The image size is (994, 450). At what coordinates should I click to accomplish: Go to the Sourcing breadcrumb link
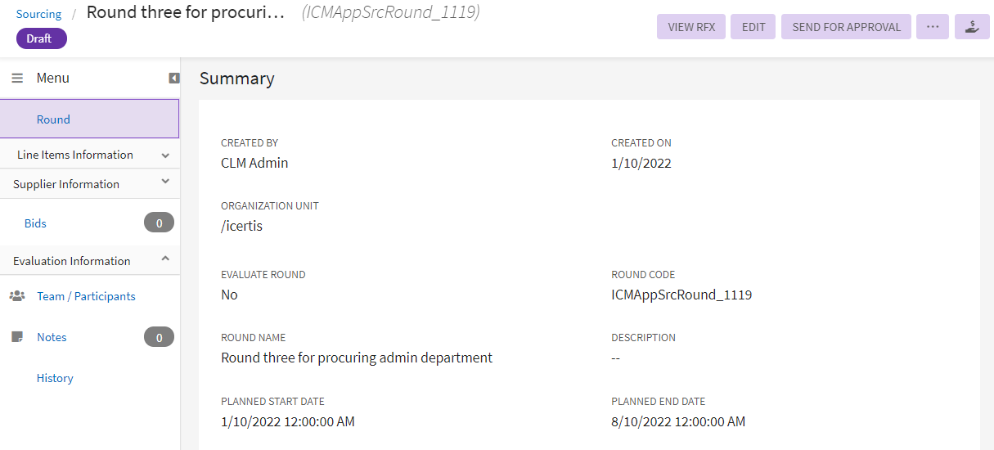[x=38, y=14]
